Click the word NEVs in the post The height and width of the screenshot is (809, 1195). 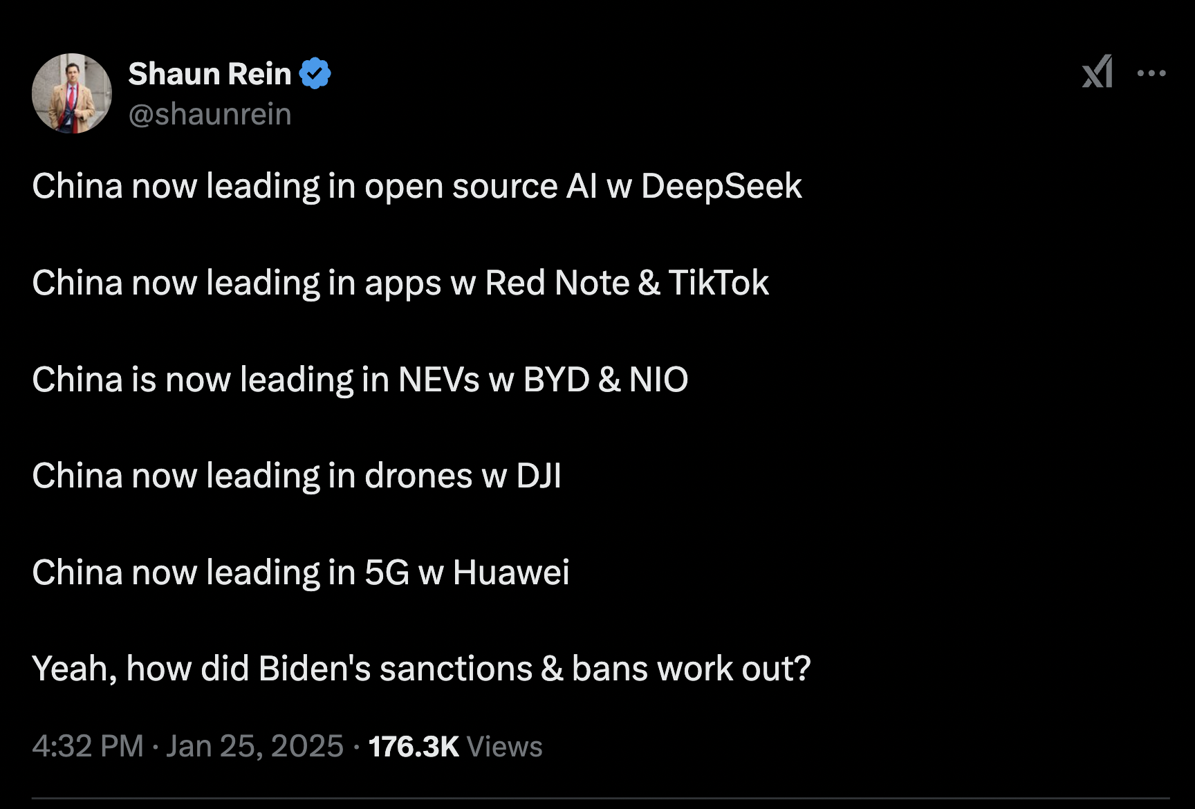tap(438, 380)
